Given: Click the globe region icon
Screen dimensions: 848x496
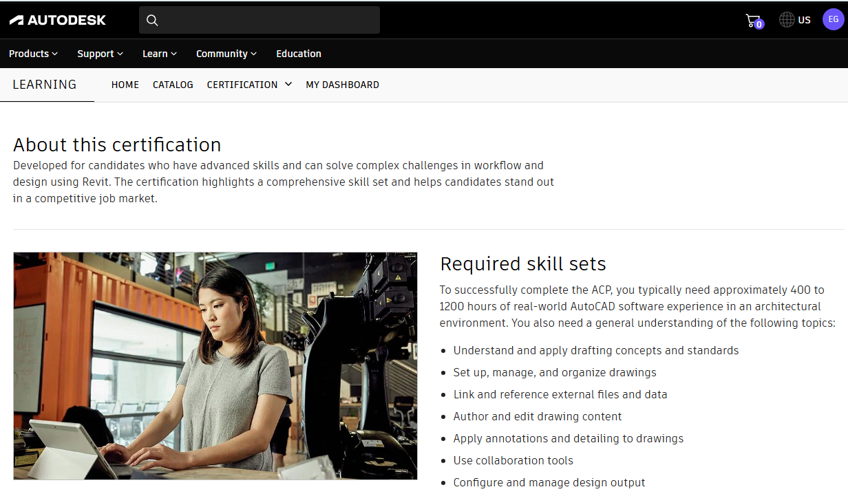Looking at the screenshot, I should point(787,20).
